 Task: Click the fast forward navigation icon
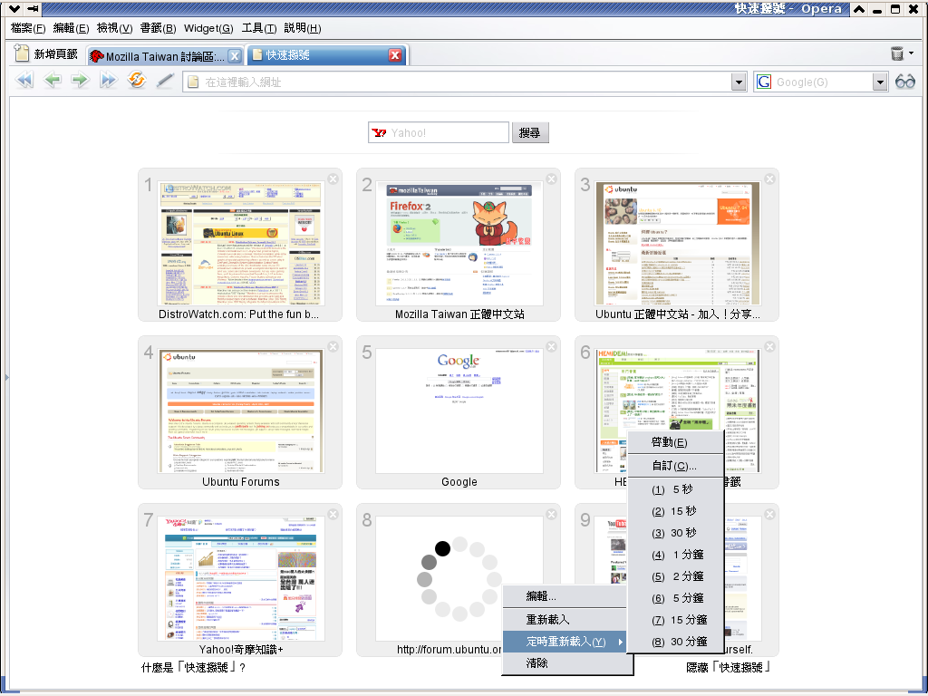[109, 80]
